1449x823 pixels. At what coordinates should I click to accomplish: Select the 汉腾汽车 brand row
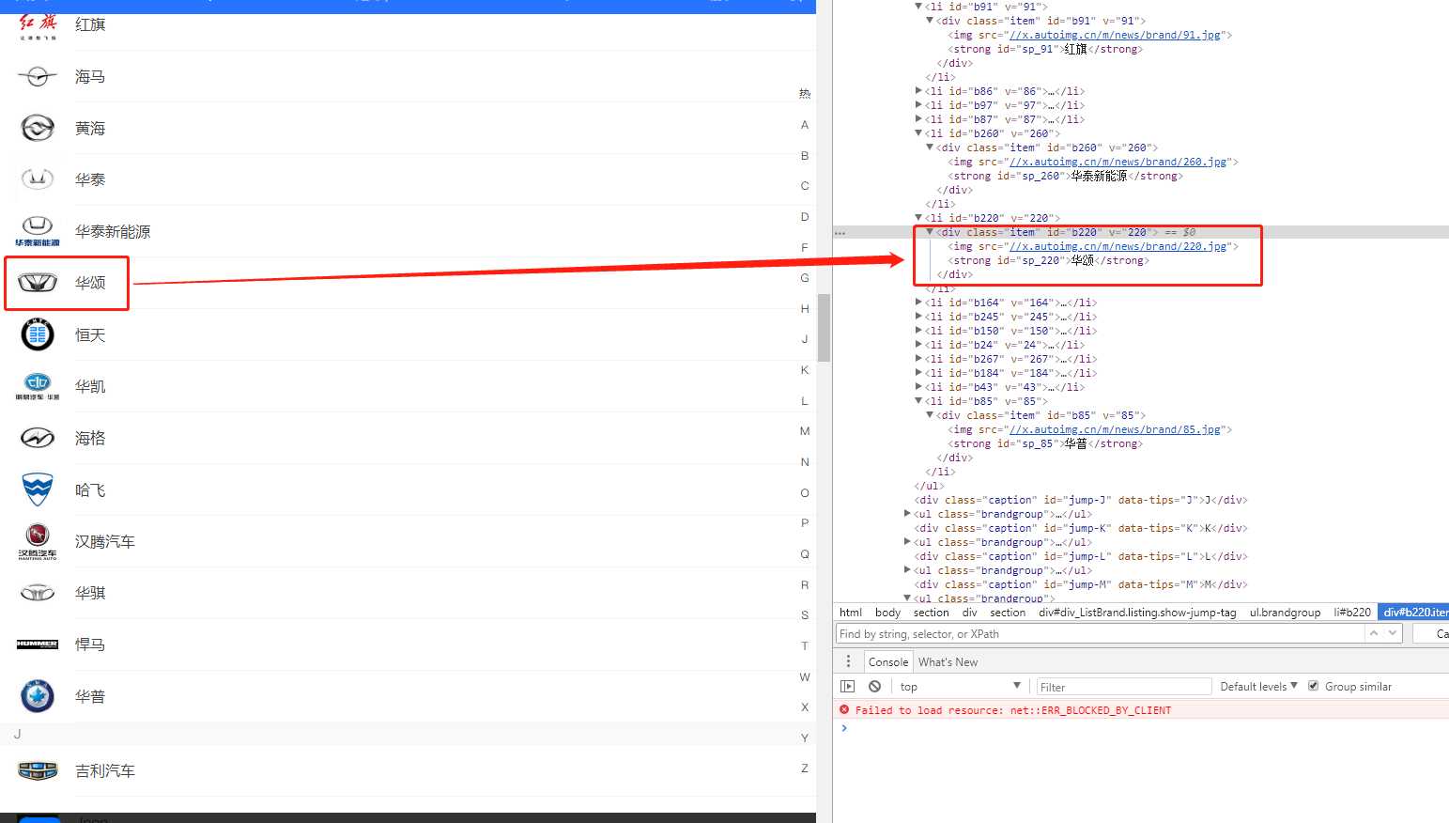click(408, 541)
